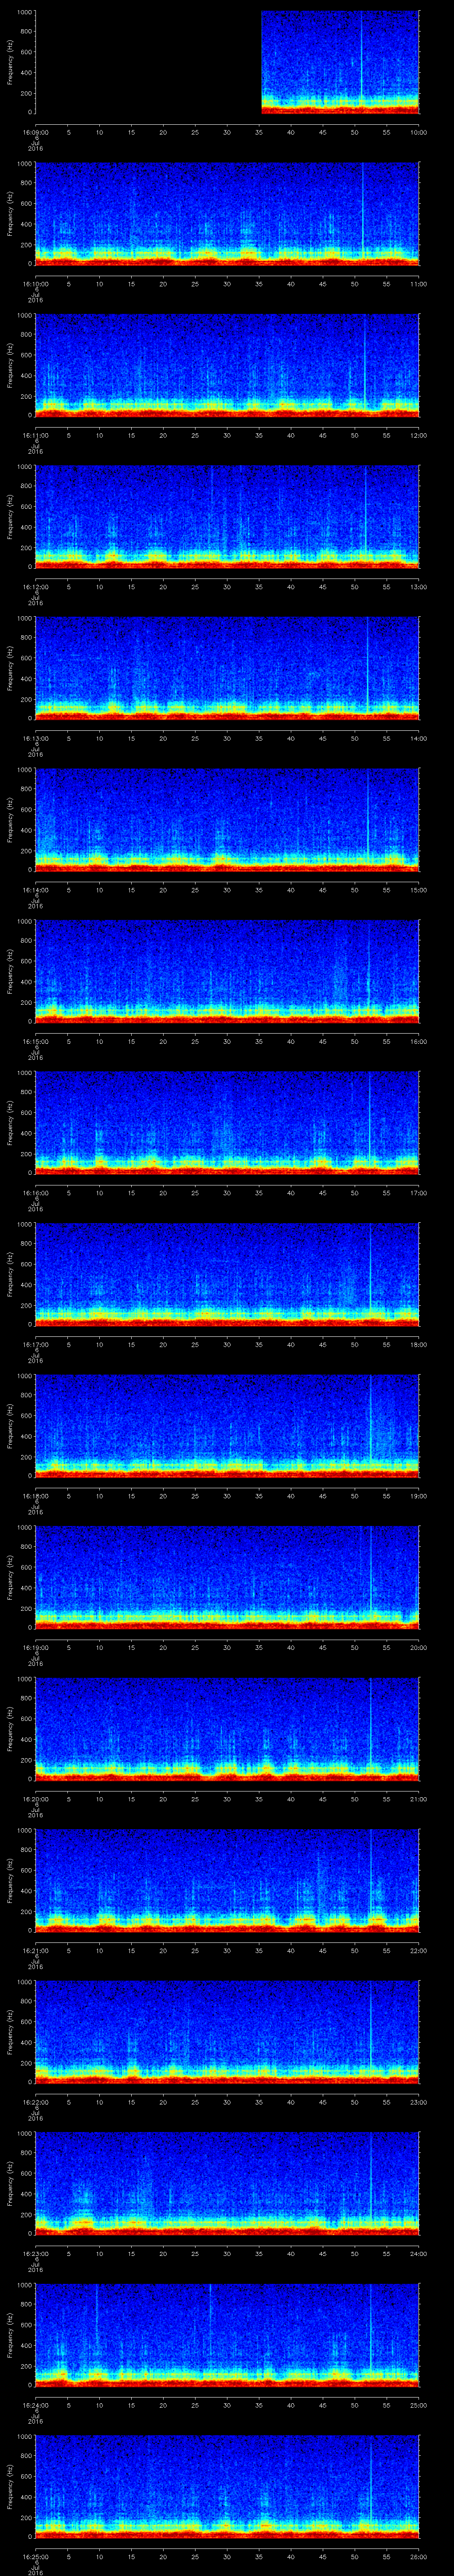Select the 16:10:00 time axis label
The height and width of the screenshot is (2576, 454).
[35, 283]
